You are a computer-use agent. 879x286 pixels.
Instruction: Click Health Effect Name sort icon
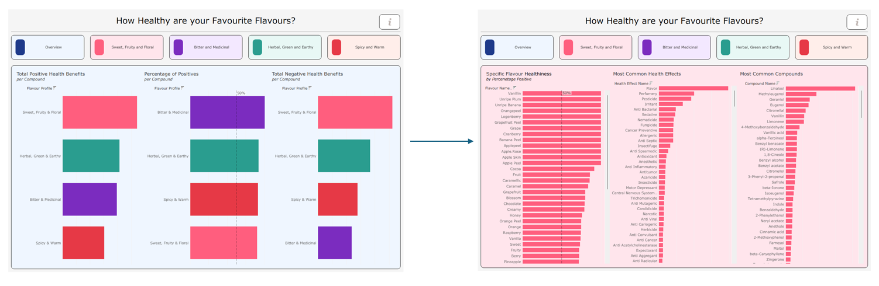pos(651,83)
